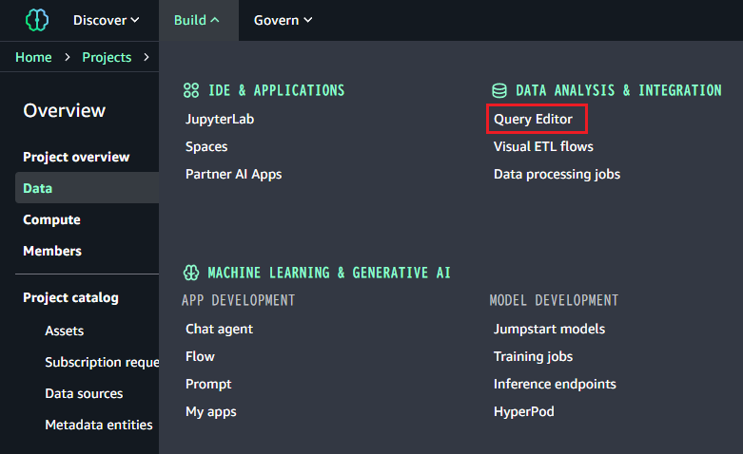Click the brain logo icon in header
This screenshot has width=743, height=454.
36,20
